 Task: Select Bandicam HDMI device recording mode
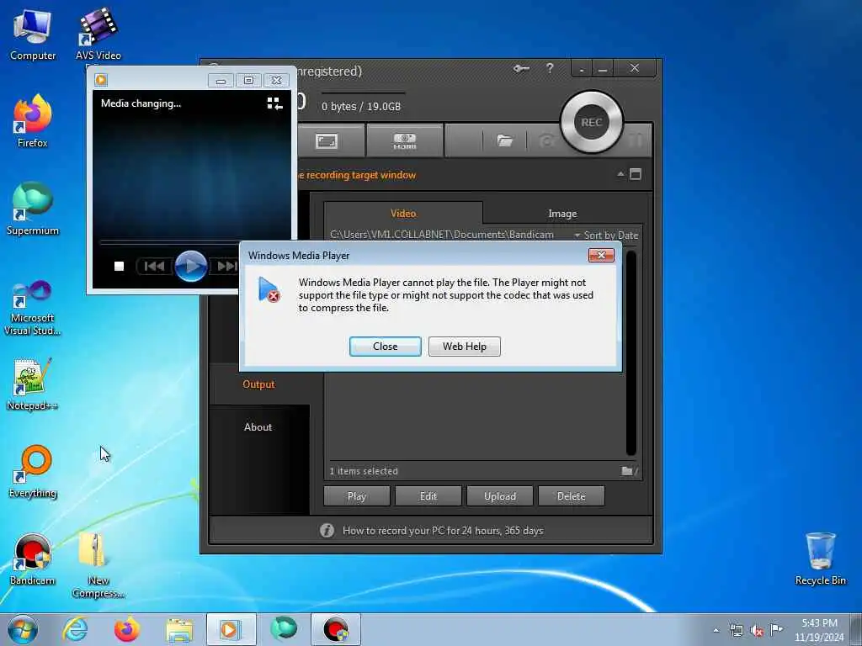[405, 141]
